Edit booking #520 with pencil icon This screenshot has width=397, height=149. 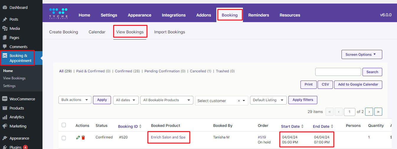[78, 137]
